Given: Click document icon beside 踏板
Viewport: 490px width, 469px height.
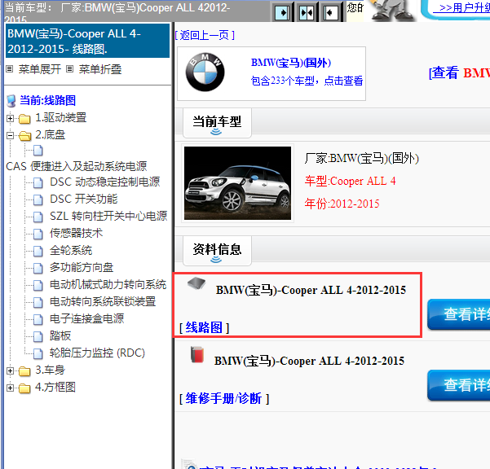Looking at the screenshot, I should pos(38,337).
